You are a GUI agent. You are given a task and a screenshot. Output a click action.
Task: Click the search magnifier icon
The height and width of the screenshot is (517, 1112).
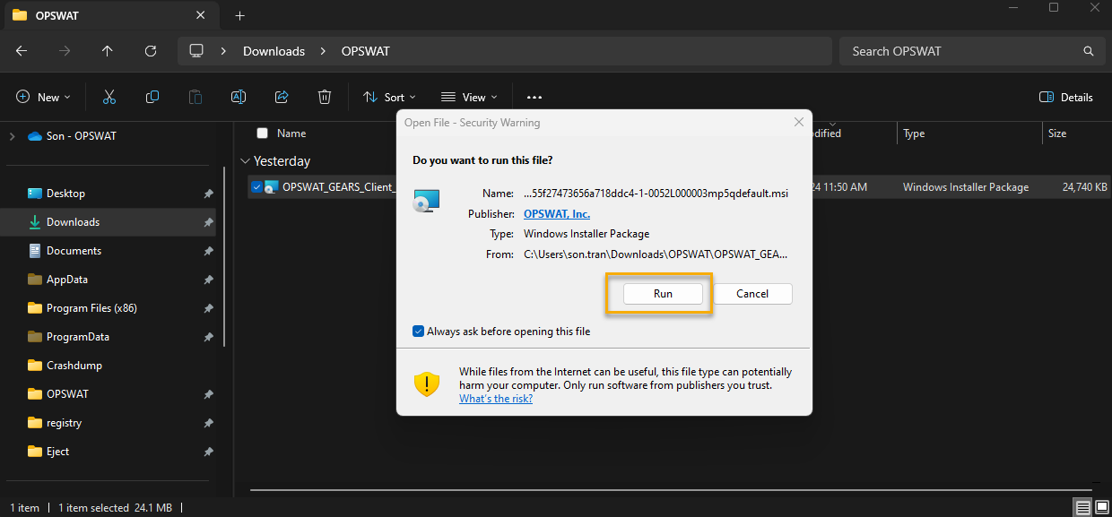coord(1089,51)
